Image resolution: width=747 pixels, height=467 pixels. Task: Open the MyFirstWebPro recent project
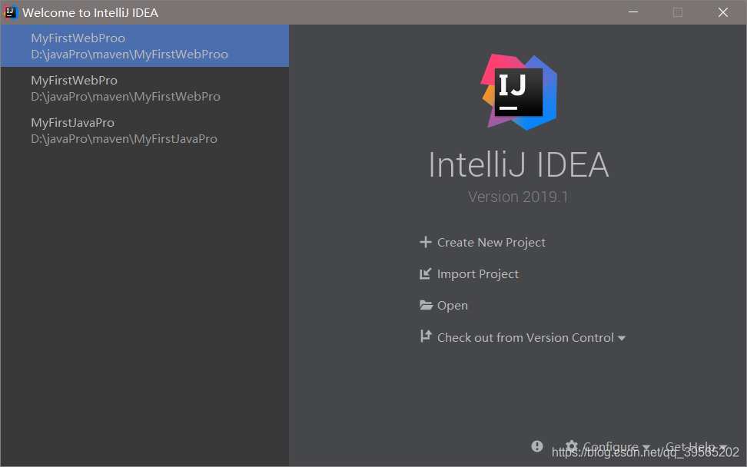tap(144, 88)
